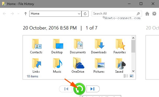The height and width of the screenshot is (97, 159).
Task: Switch to details view
Action: (126, 76)
